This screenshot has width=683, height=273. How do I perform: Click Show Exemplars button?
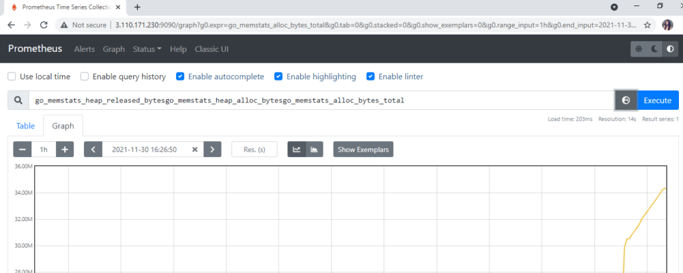(x=364, y=149)
